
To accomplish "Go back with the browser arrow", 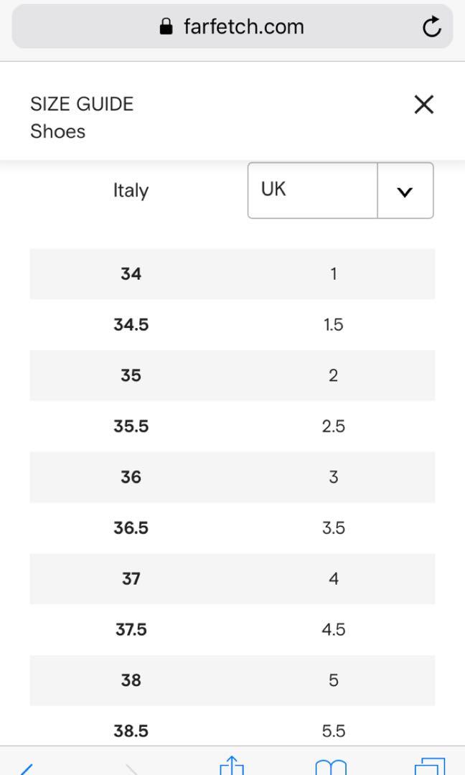I will tap(26, 769).
